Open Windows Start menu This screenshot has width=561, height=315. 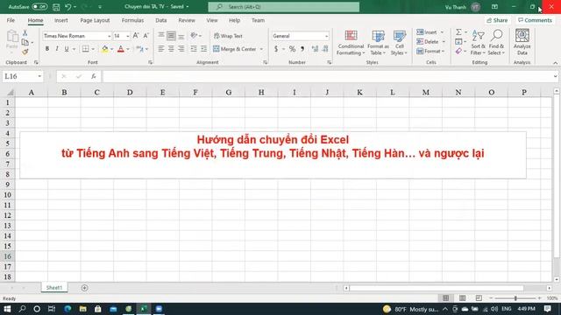7,309
